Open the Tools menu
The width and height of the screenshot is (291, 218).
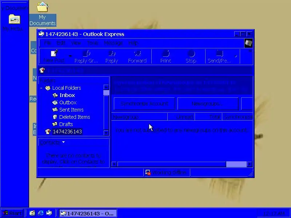pyautogui.click(x=93, y=43)
